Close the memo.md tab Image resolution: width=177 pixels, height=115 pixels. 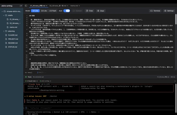(x=79, y=6)
